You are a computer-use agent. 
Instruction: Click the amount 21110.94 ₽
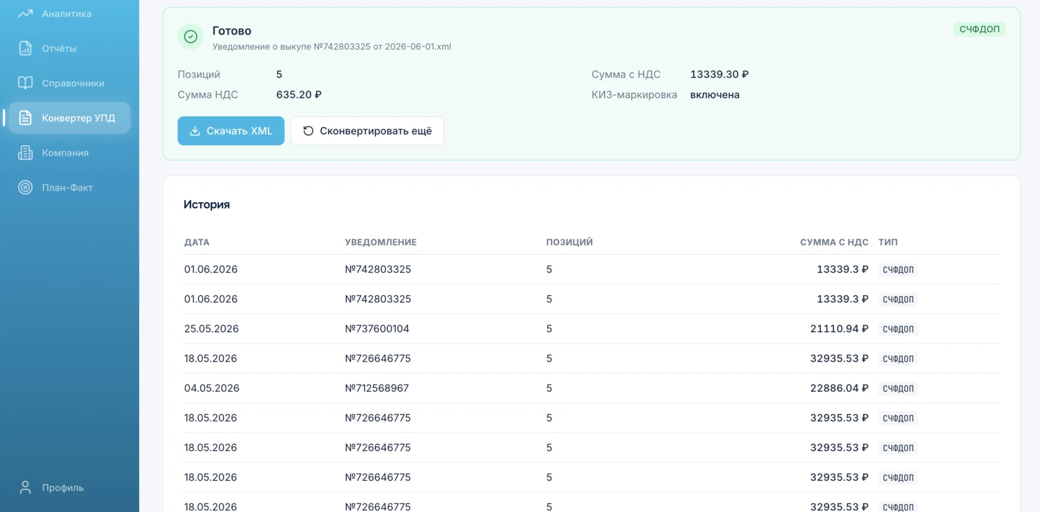839,329
